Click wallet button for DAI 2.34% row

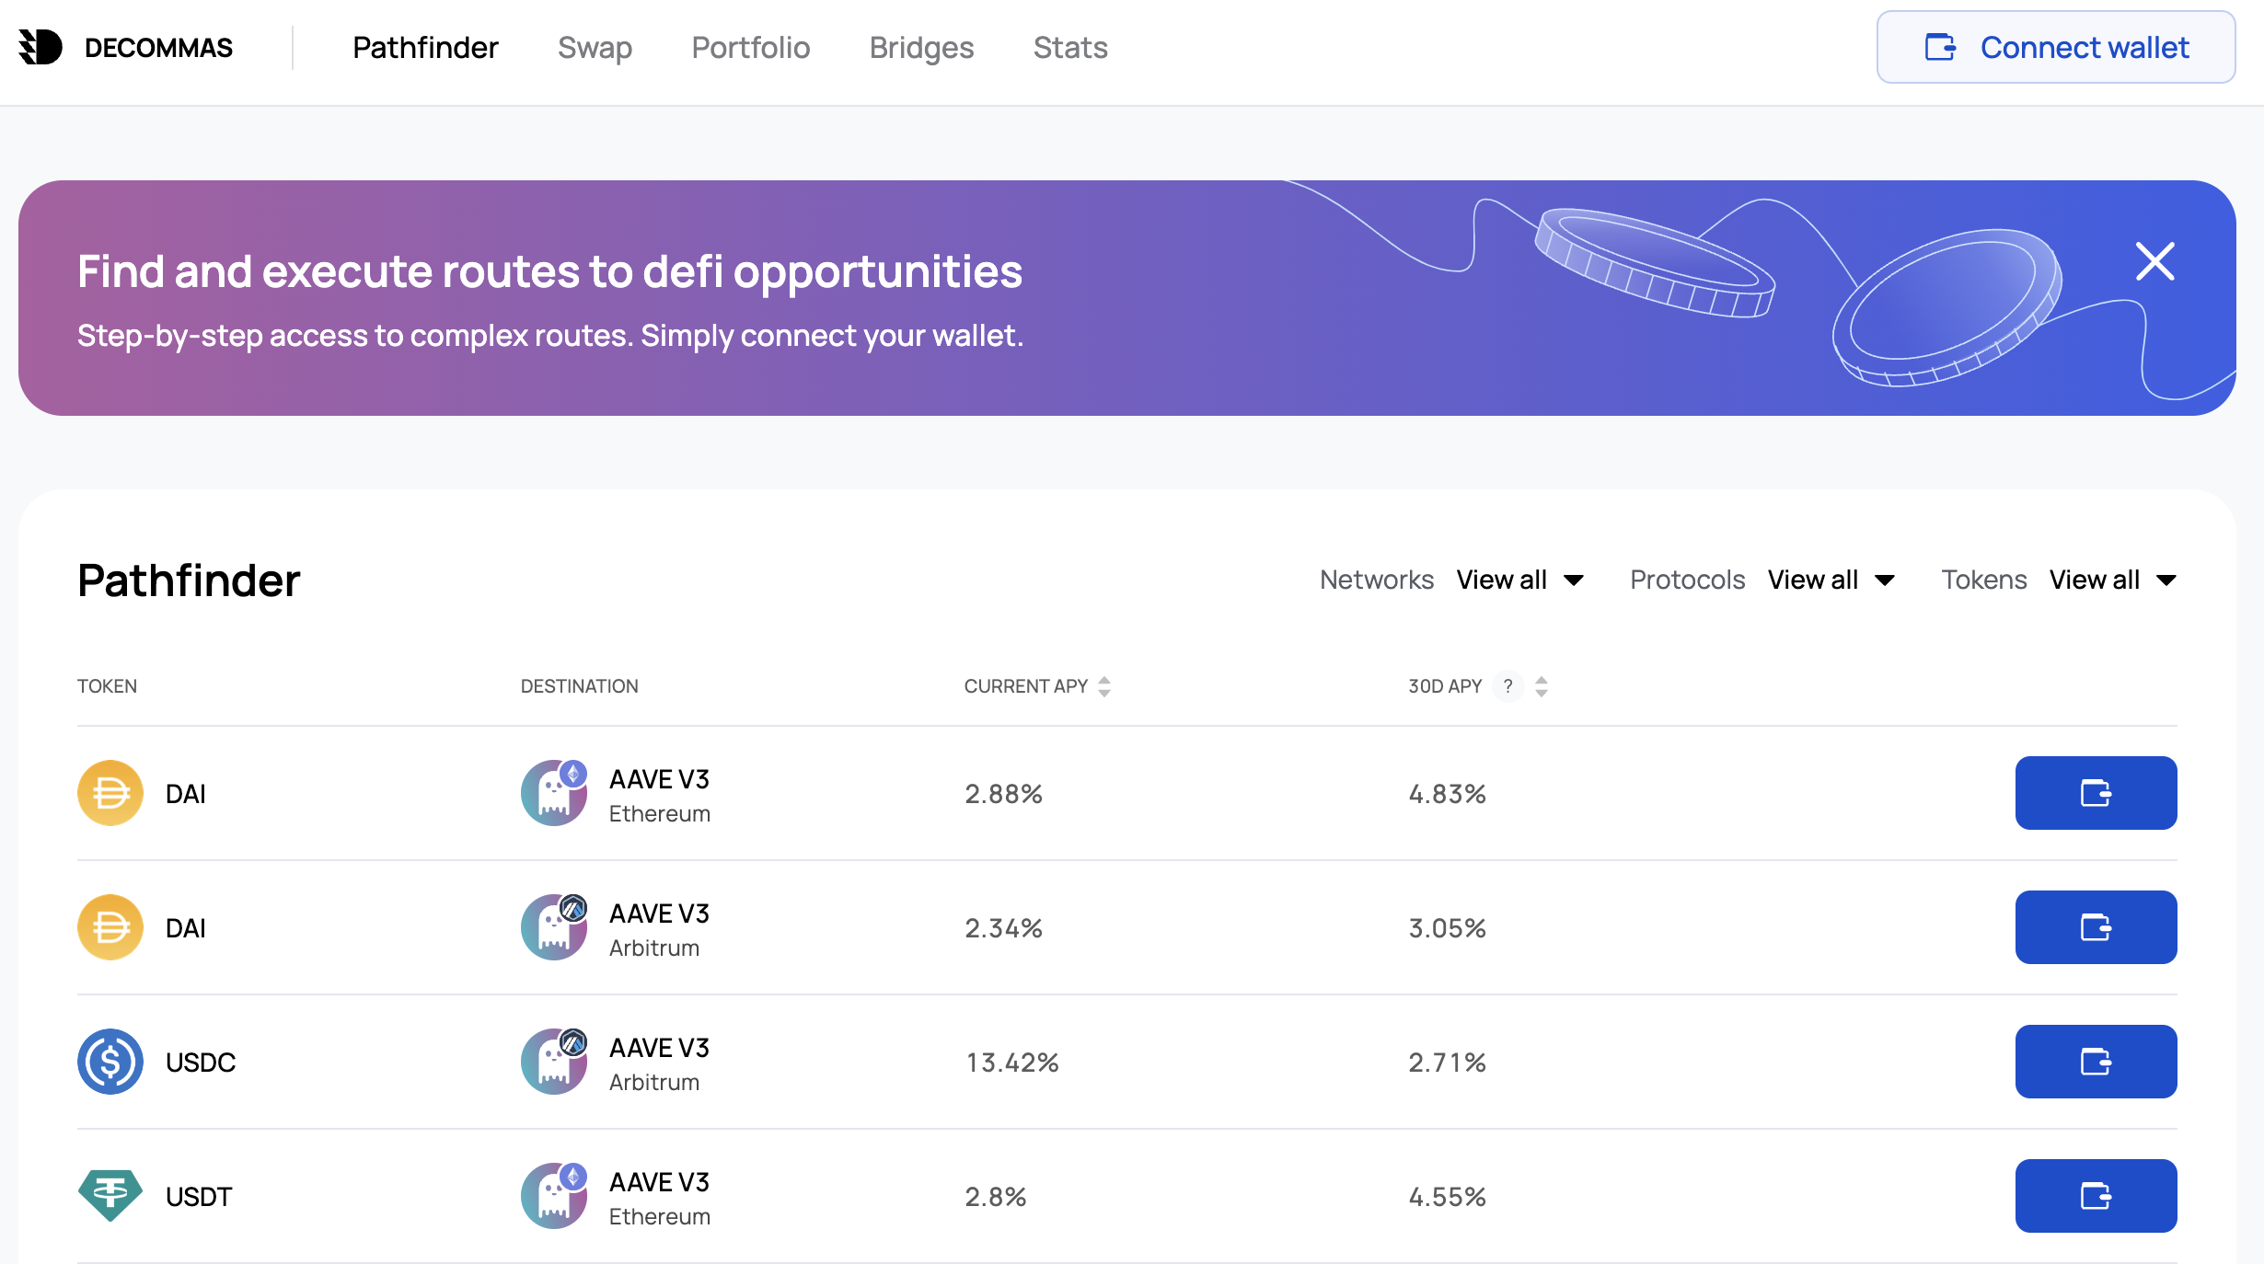tap(2096, 927)
